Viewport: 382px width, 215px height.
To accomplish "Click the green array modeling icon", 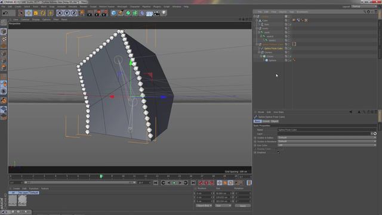I will tap(135, 13).
